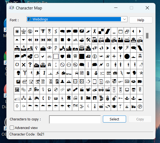
Task: Choose the question mark glyph
Action: (30, 65)
